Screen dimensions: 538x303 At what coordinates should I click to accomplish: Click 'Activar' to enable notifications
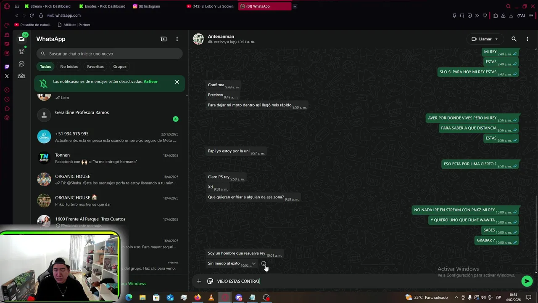(x=150, y=81)
